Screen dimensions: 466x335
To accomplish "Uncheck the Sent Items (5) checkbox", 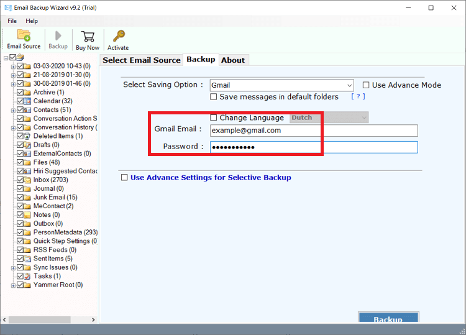I will coord(21,259).
